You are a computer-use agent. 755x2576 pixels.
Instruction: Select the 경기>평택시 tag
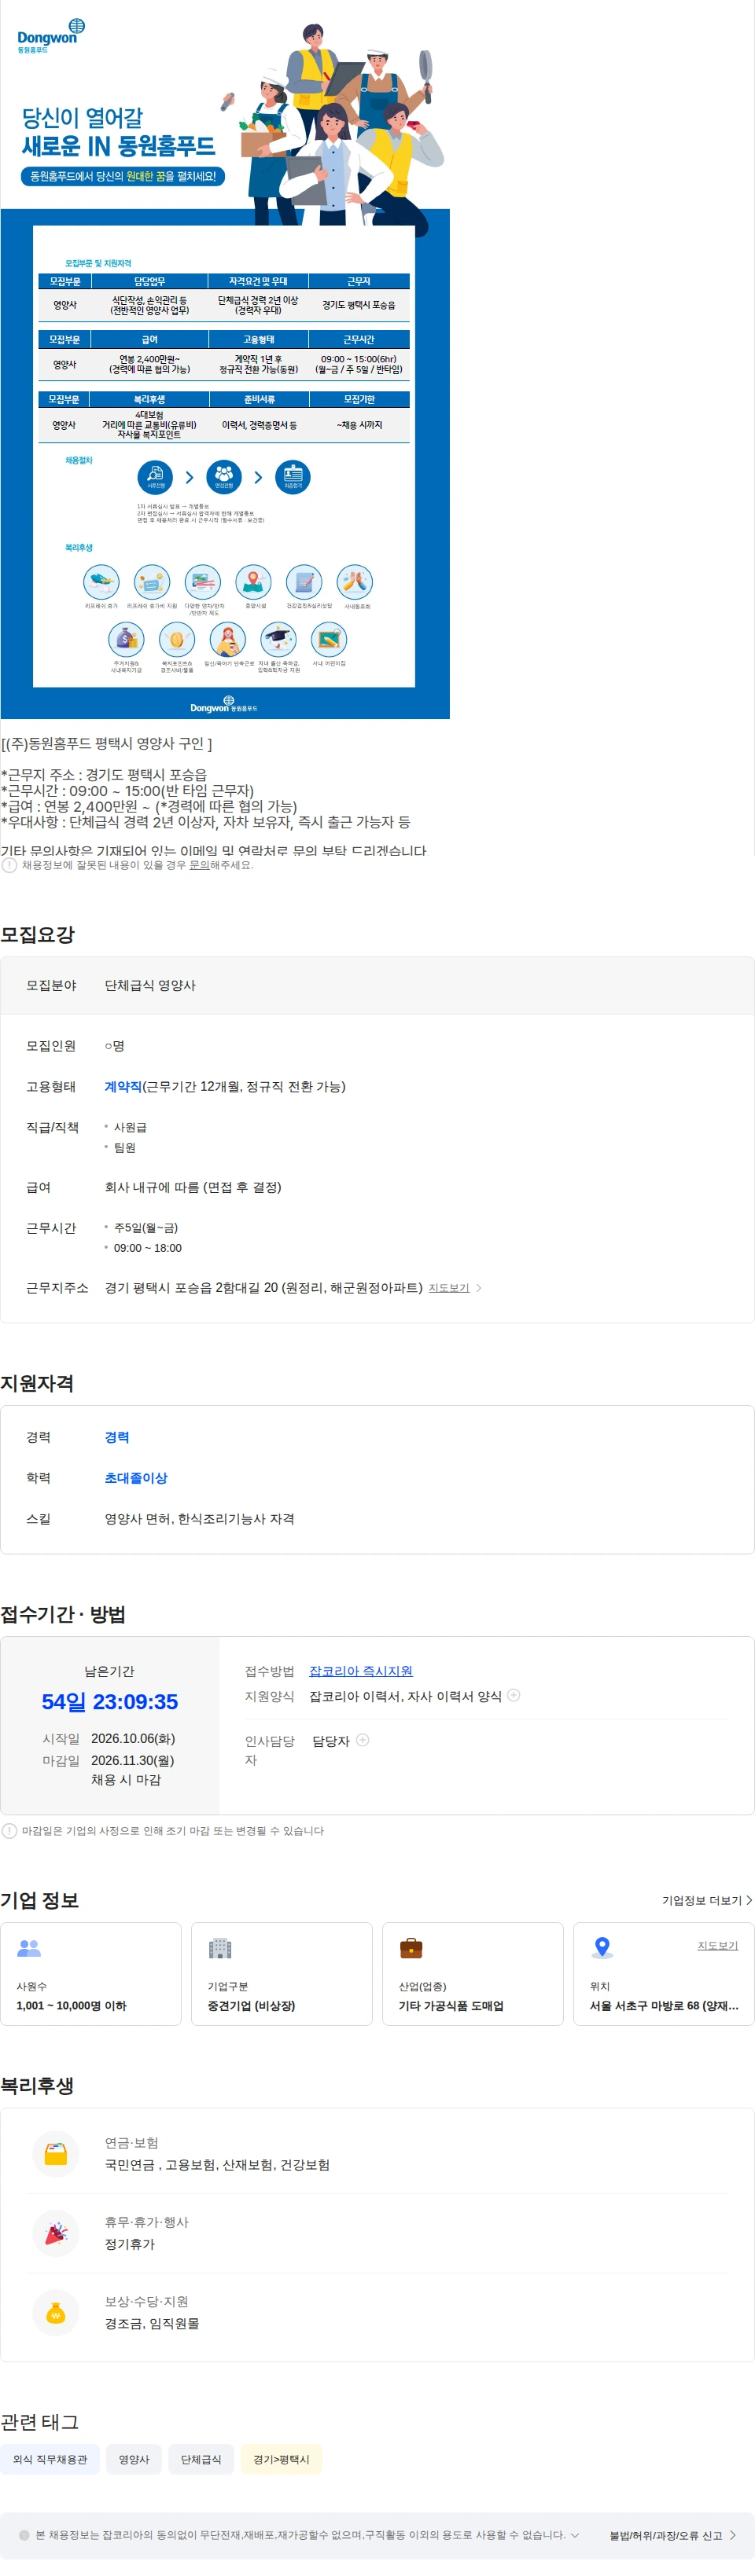coord(282,2459)
